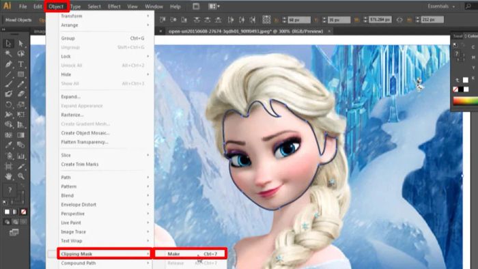Choose the Rectangle tool
478x269 pixels.
(x=20, y=74)
